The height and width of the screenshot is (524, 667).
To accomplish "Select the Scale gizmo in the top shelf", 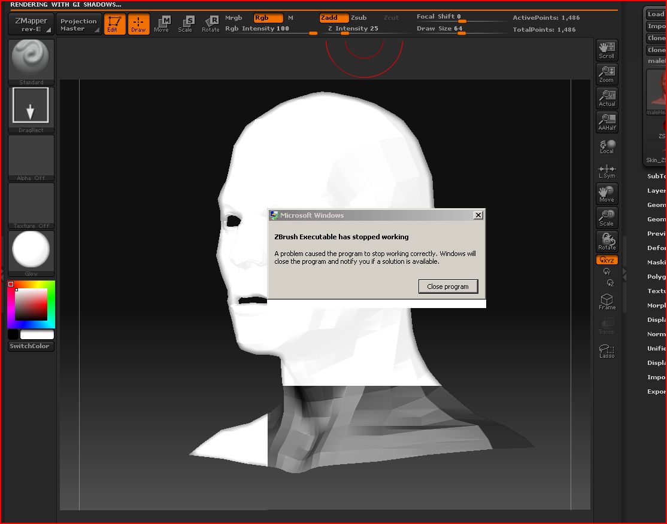I will coord(186,24).
